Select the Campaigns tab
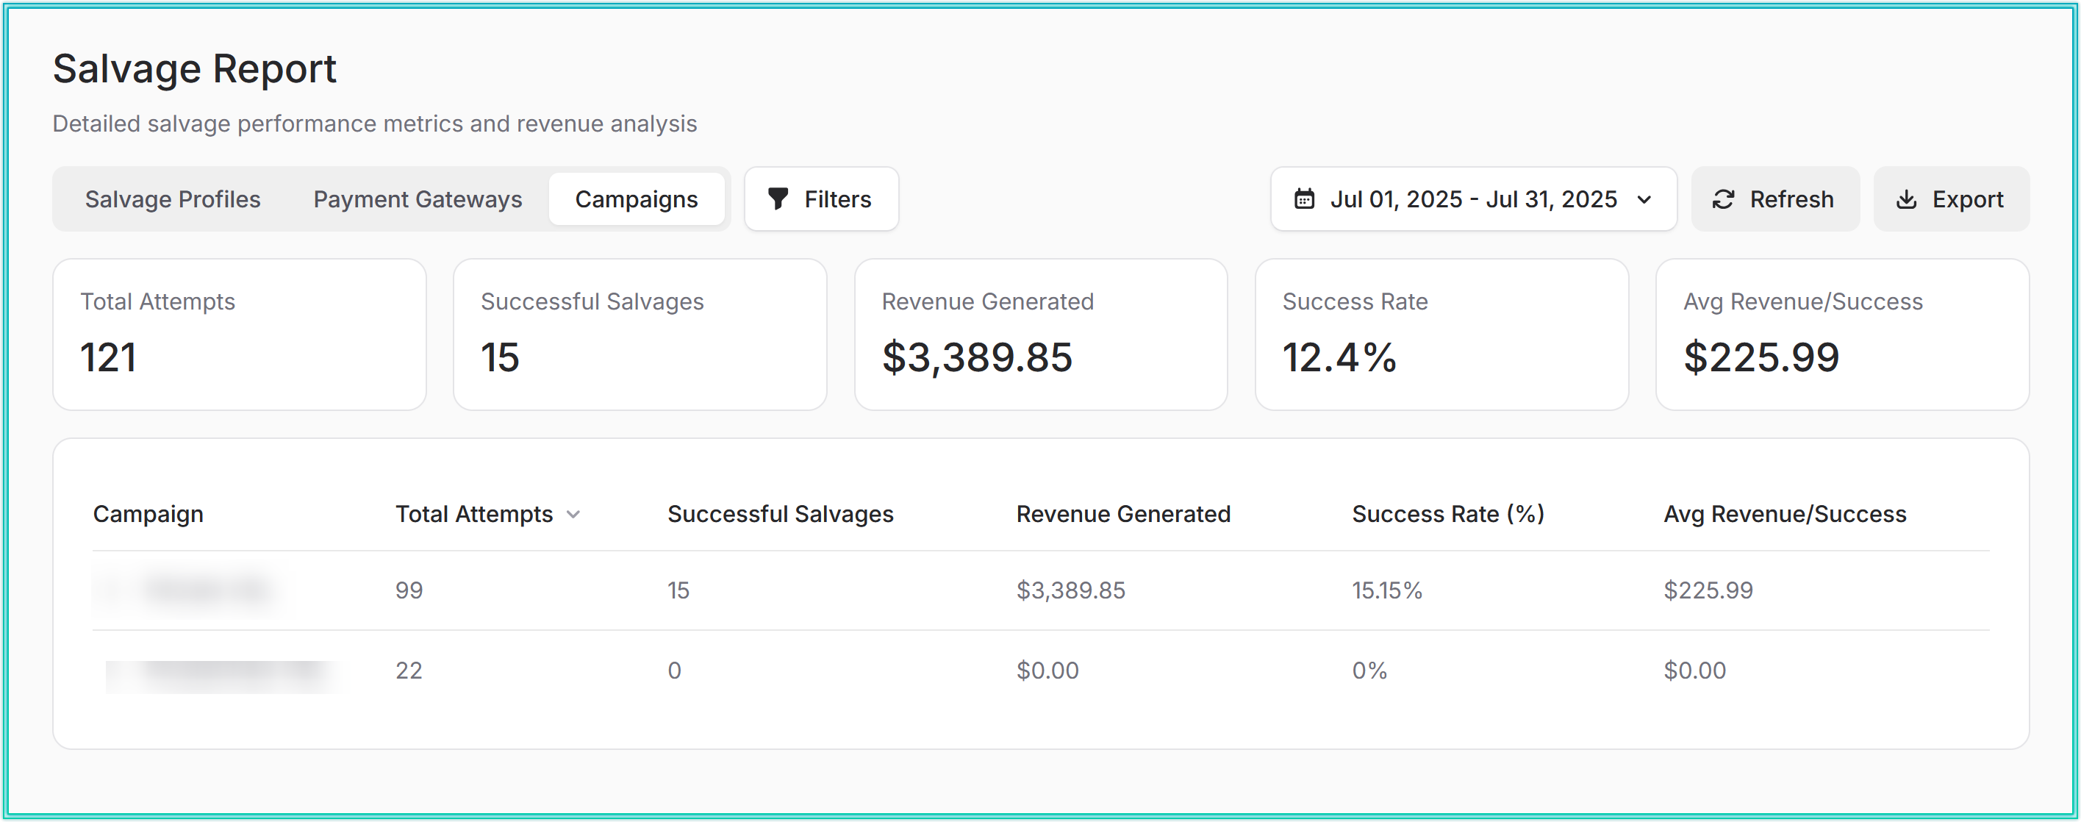This screenshot has height=822, width=2081. (x=636, y=199)
